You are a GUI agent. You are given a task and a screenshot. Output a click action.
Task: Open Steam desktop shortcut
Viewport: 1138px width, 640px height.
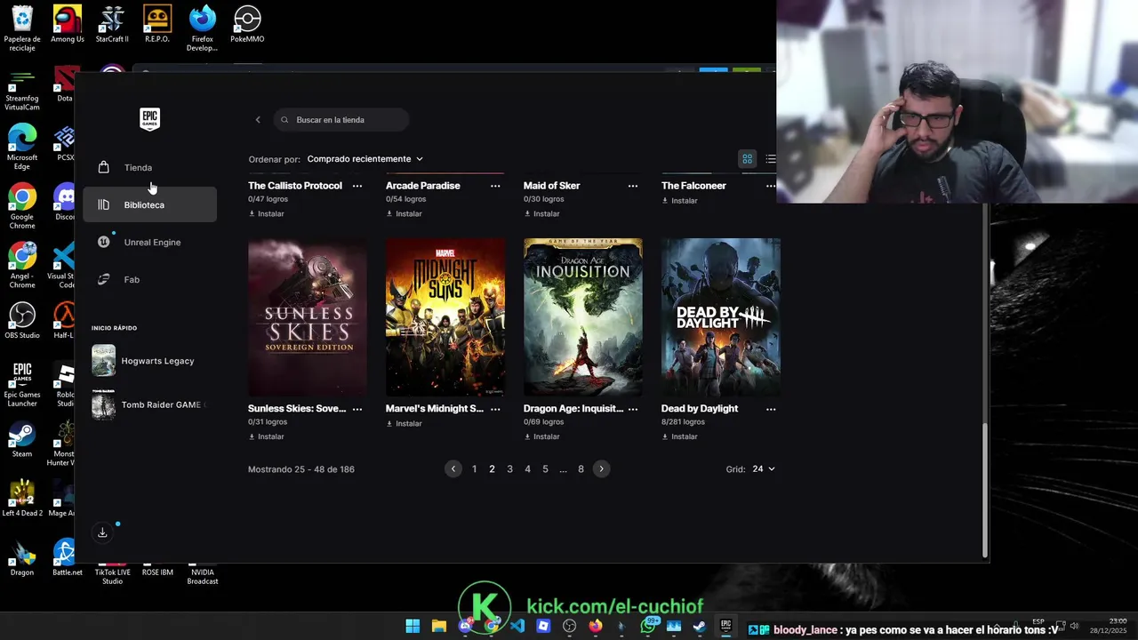(22, 440)
